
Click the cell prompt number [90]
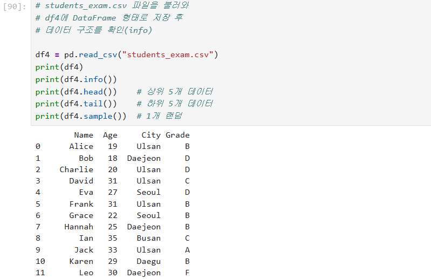pyautogui.click(x=15, y=6)
